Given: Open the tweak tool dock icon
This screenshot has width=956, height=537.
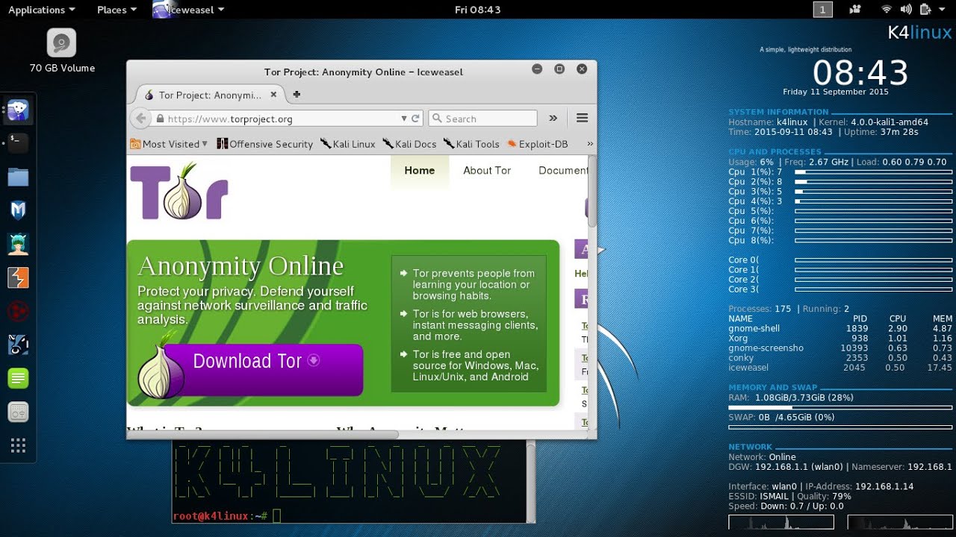Looking at the screenshot, I should click(18, 412).
